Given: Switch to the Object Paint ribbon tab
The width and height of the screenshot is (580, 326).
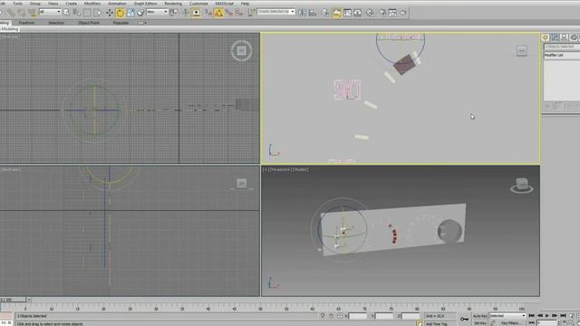Looking at the screenshot, I should pos(89,23).
